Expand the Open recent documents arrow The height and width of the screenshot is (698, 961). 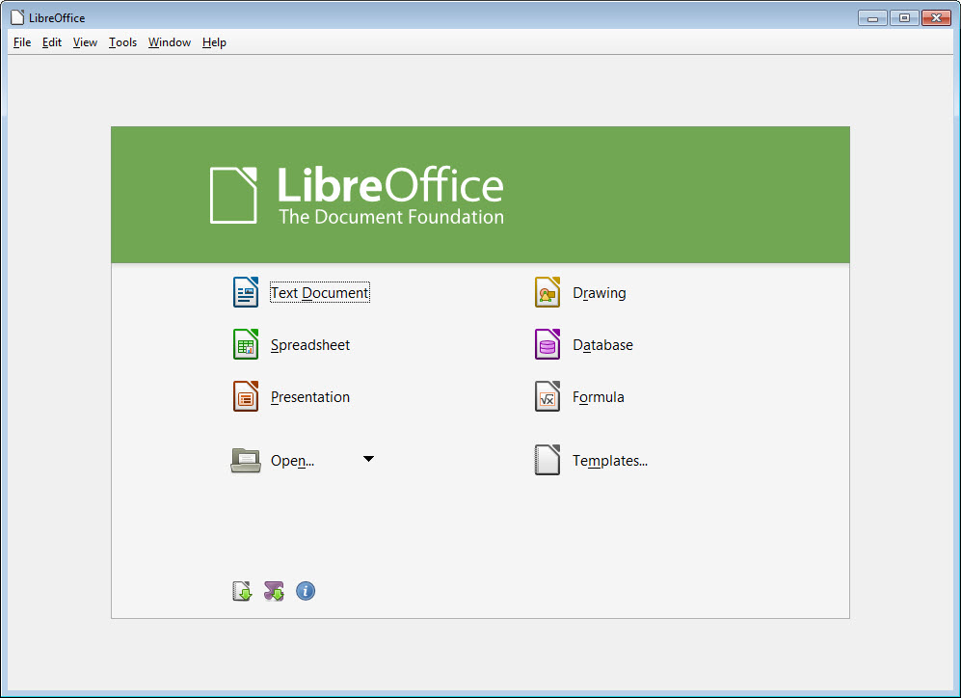(368, 459)
